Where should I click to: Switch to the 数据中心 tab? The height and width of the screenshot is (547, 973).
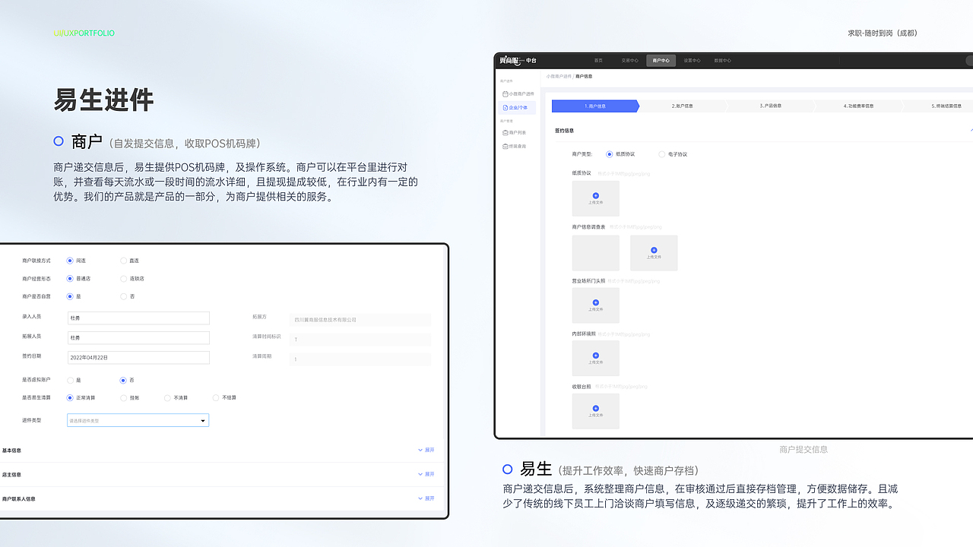tap(722, 60)
